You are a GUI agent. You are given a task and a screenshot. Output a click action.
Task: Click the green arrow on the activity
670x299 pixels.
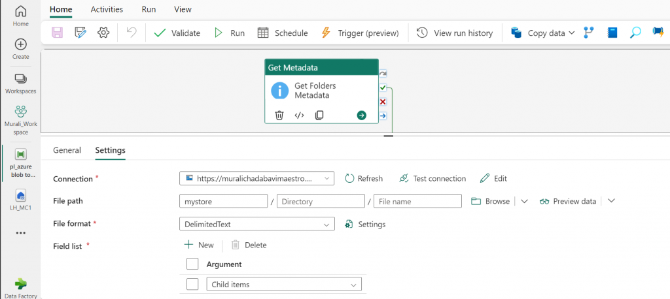point(361,116)
